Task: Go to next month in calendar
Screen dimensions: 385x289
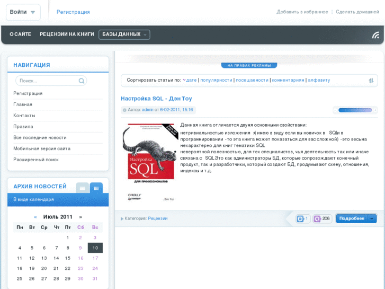Action: click(x=80, y=217)
